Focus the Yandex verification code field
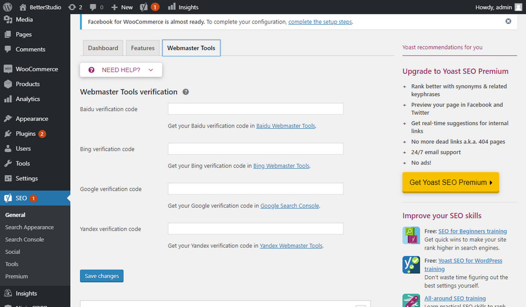The width and height of the screenshot is (526, 307). [x=256, y=228]
